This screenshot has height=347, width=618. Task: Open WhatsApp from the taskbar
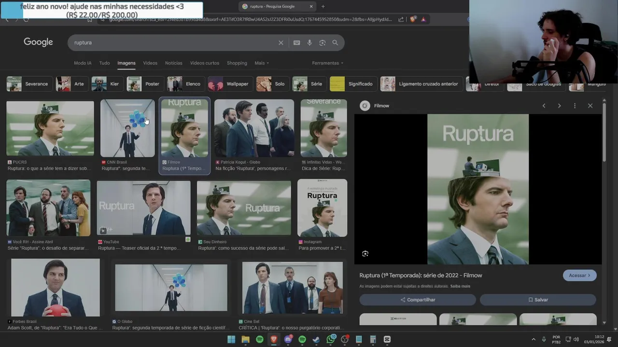pyautogui.click(x=331, y=339)
